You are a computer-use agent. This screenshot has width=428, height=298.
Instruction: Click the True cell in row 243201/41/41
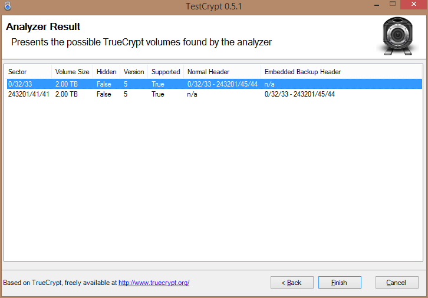click(x=158, y=94)
